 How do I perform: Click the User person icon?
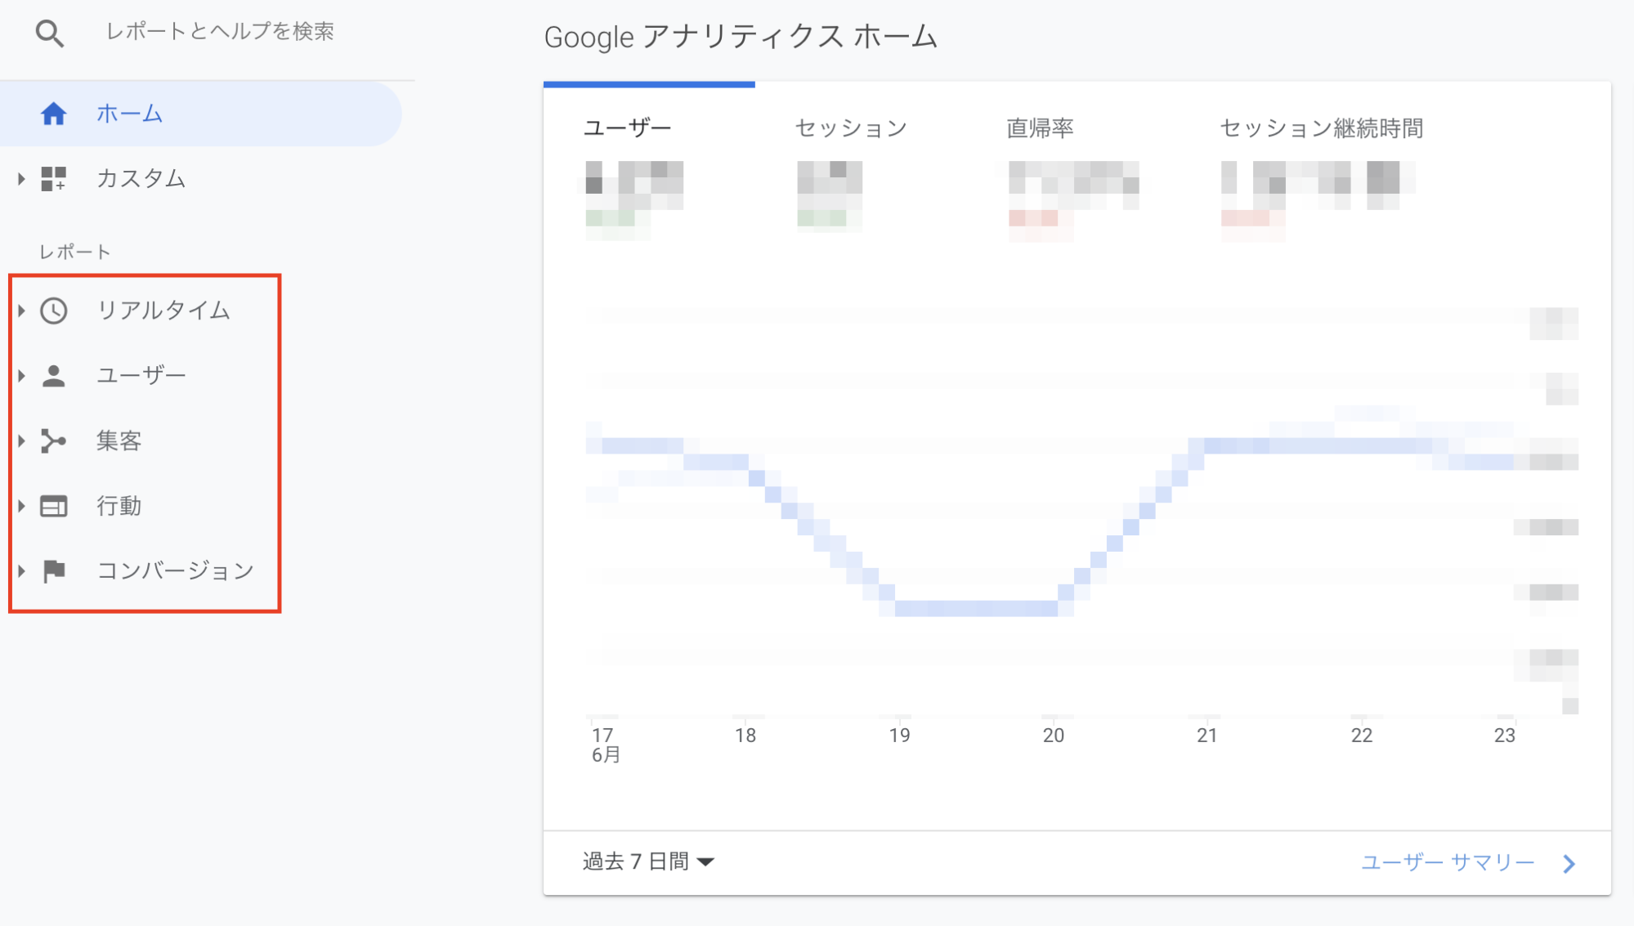(x=54, y=376)
